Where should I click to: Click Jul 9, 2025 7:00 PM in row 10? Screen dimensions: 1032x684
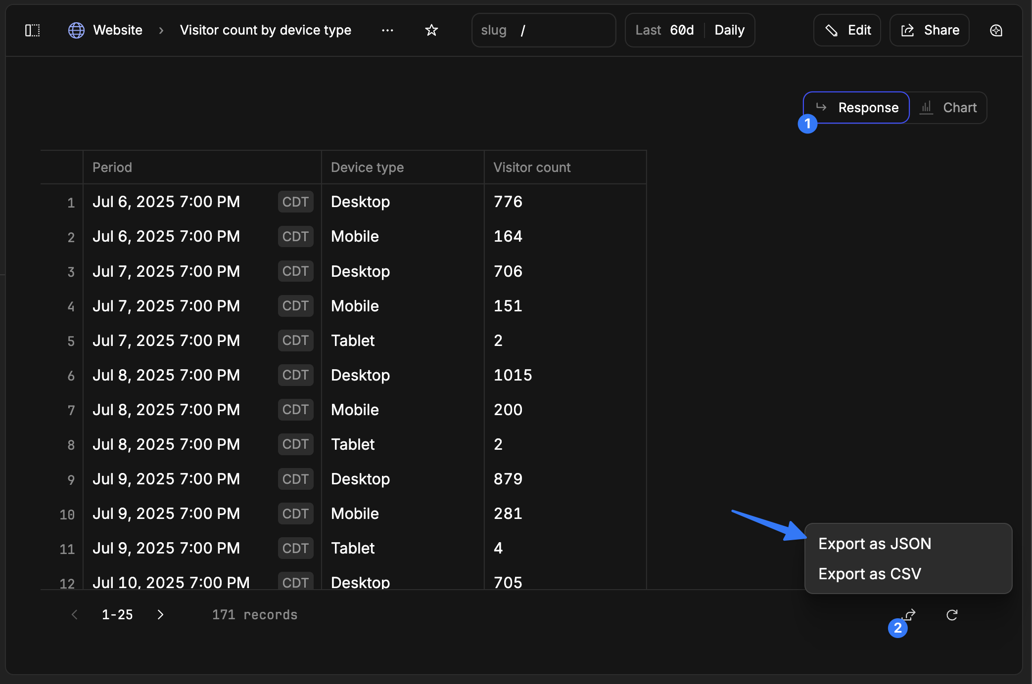click(x=166, y=513)
